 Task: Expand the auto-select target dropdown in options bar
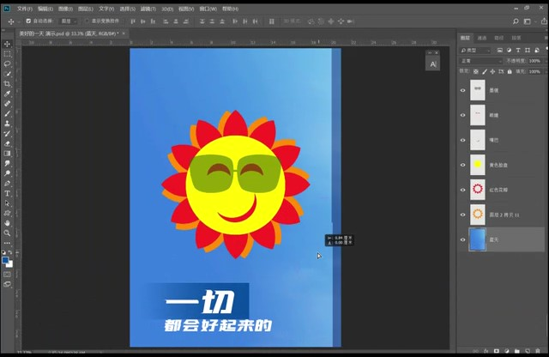[x=69, y=21]
